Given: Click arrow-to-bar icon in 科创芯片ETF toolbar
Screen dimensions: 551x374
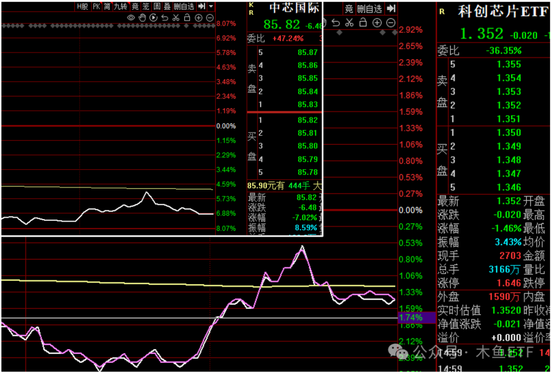Looking at the screenshot, I should pyautogui.click(x=391, y=9).
